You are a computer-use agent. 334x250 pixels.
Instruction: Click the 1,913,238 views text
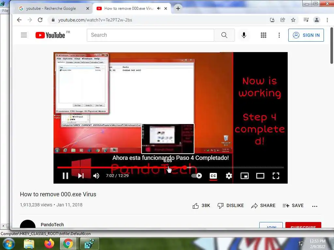36,205
